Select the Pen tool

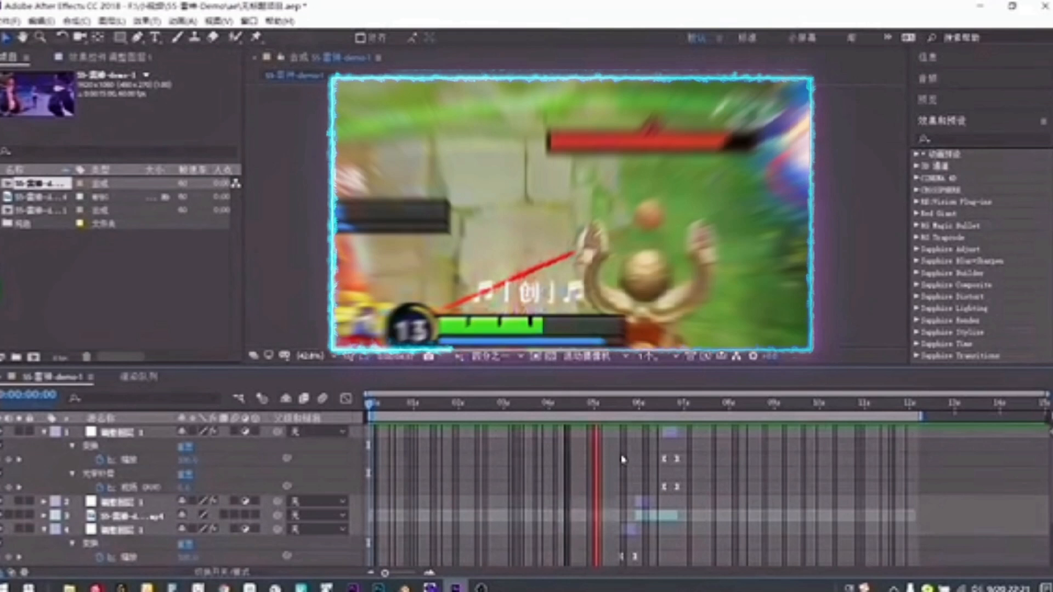tap(137, 37)
